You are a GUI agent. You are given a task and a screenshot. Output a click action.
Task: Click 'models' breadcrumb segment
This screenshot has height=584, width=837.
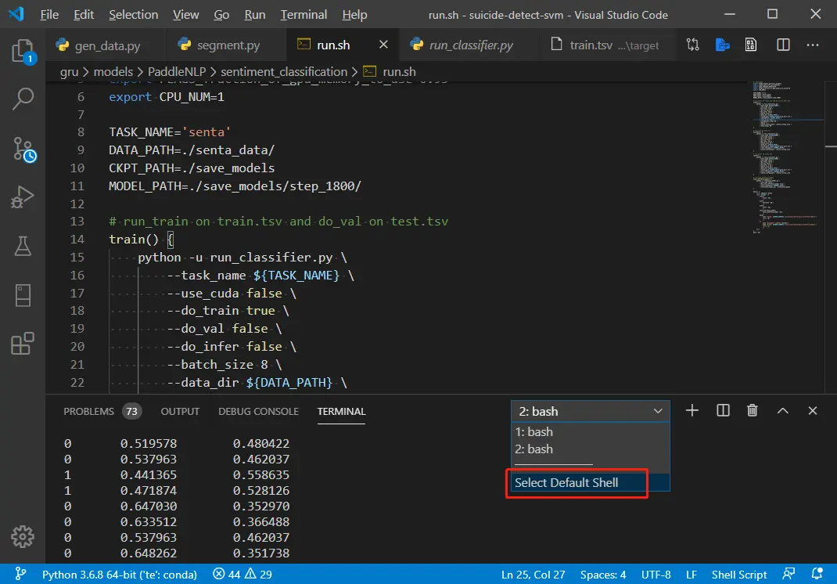[113, 71]
